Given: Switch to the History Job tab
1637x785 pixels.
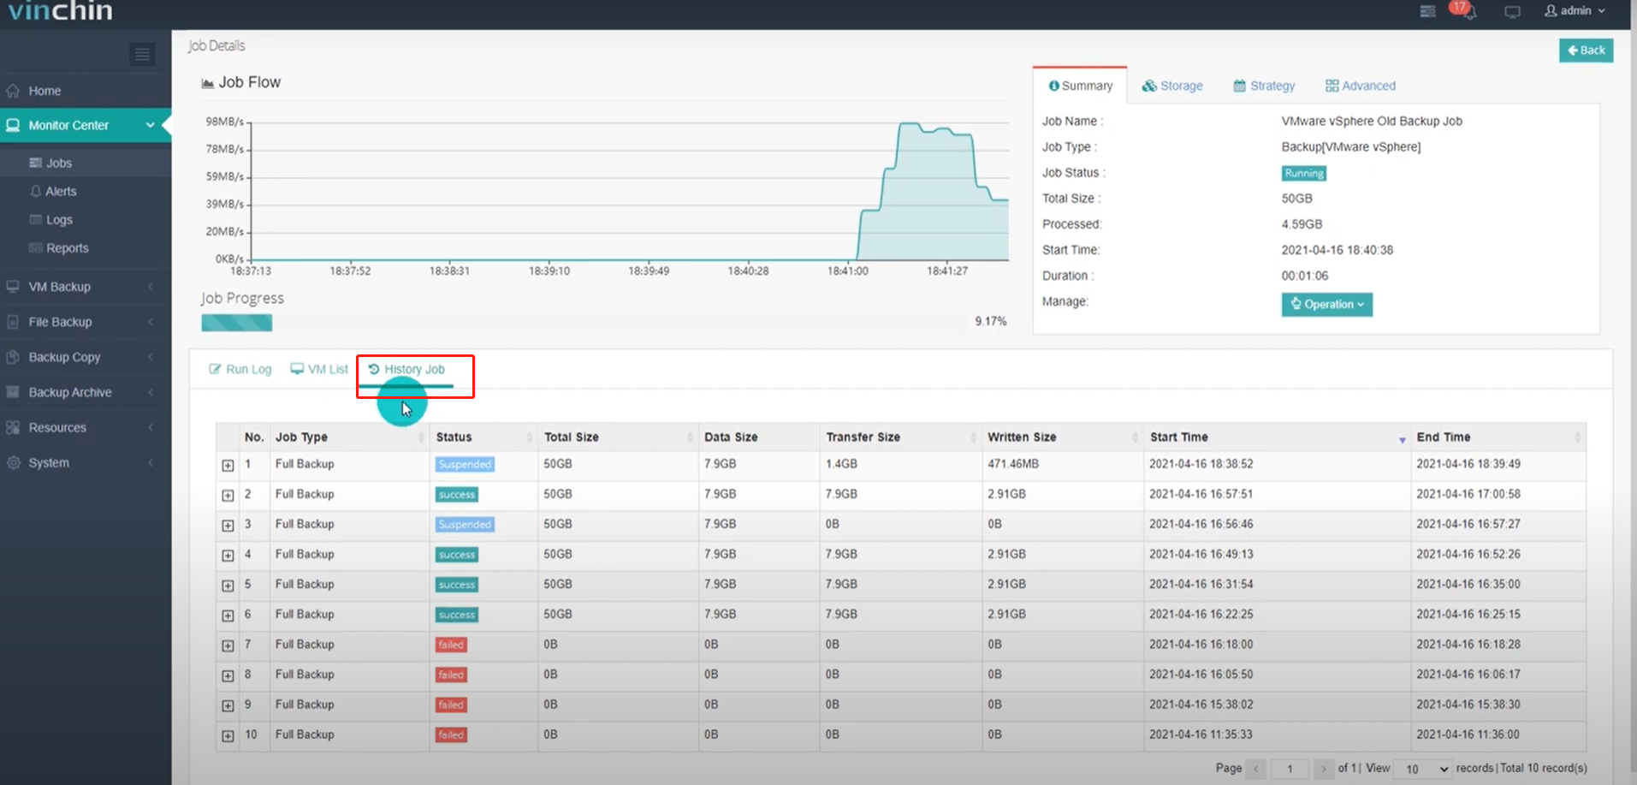Looking at the screenshot, I should (x=406, y=369).
